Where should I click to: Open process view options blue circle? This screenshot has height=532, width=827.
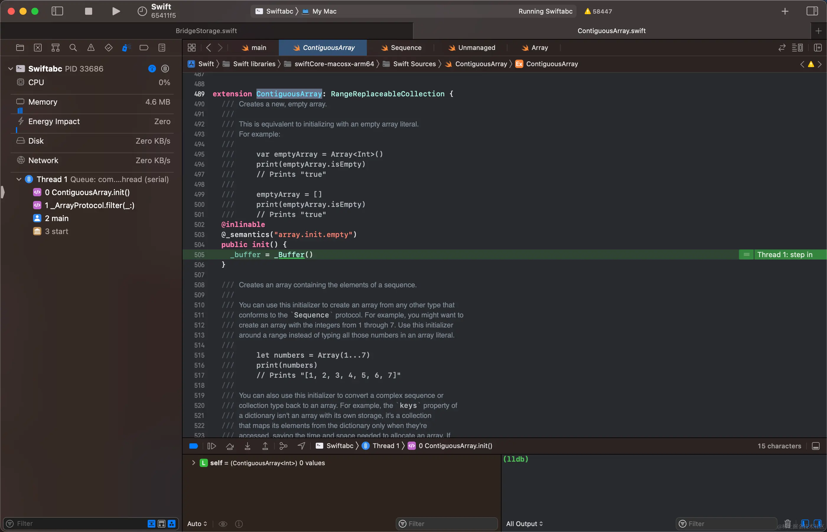point(152,69)
